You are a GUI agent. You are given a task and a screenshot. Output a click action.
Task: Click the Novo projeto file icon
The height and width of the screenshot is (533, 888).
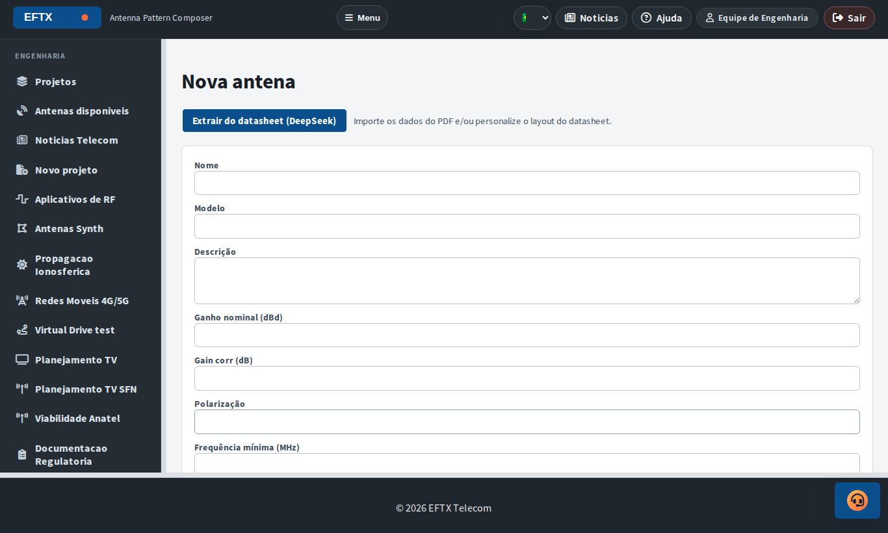pyautogui.click(x=22, y=170)
